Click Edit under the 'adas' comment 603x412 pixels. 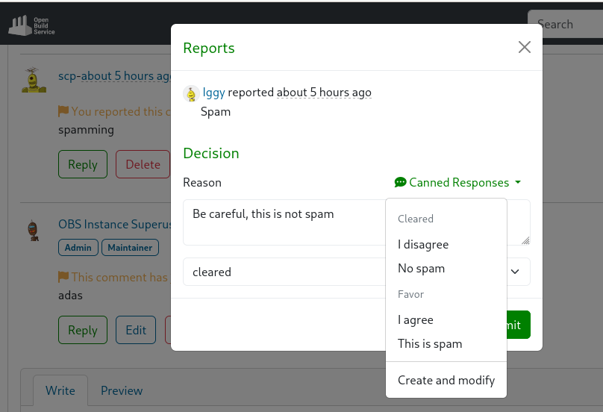[136, 330]
